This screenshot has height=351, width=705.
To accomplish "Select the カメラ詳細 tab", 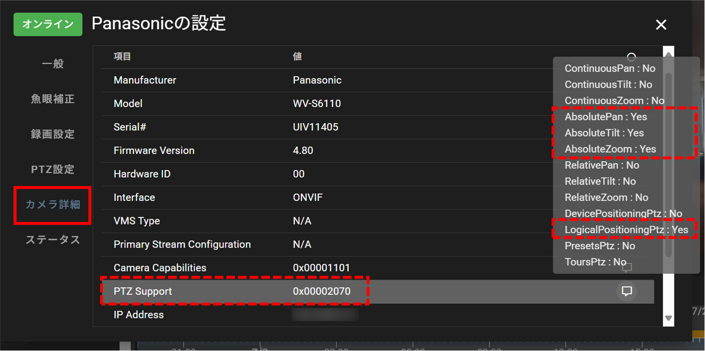I will pos(52,204).
